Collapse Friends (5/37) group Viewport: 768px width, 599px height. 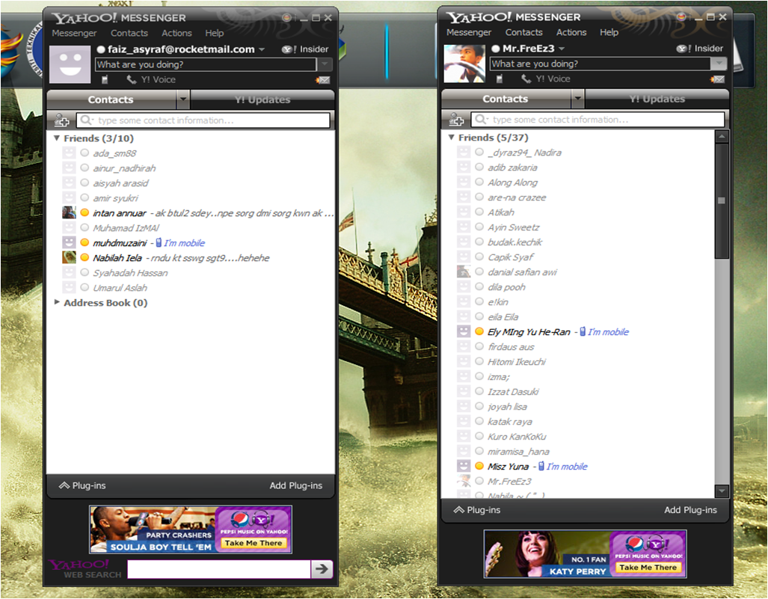[x=452, y=137]
